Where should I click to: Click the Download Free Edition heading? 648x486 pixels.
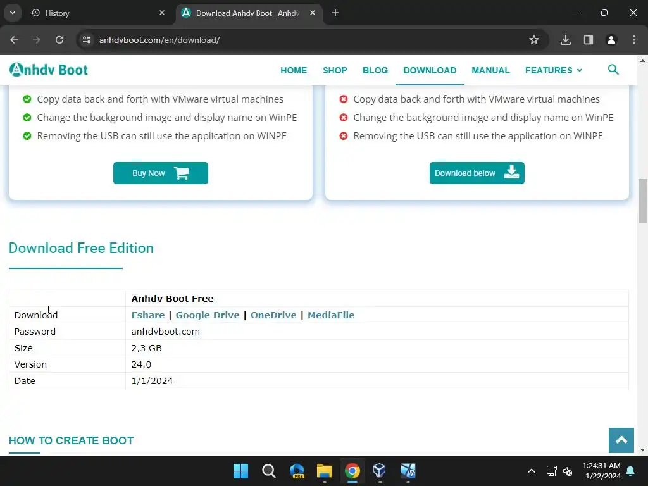pos(81,248)
